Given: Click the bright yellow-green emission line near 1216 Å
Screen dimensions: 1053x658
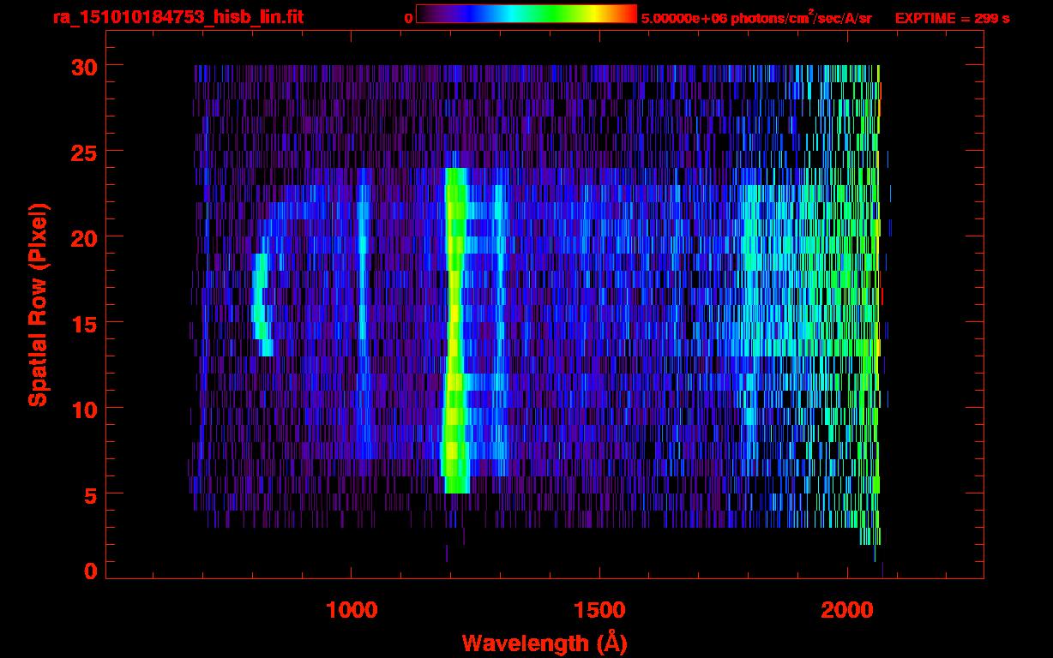Looking at the screenshot, I should click(454, 331).
